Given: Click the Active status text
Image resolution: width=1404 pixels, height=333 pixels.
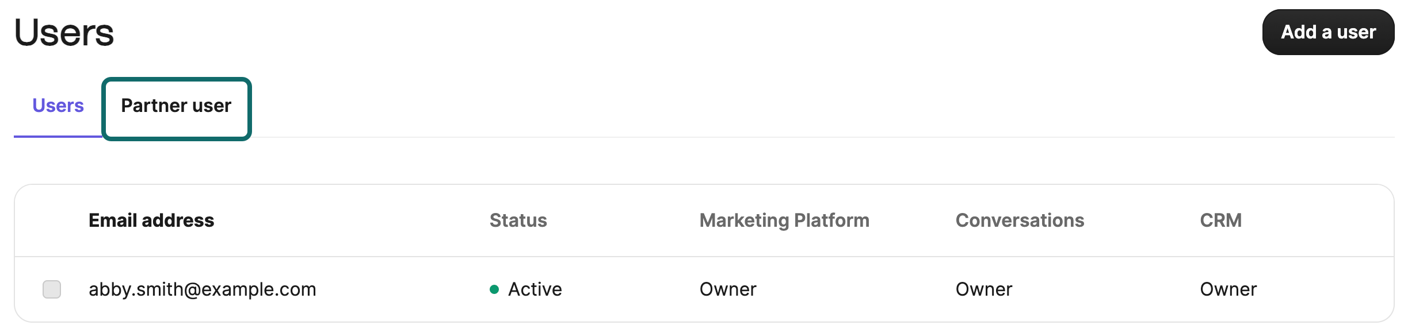Looking at the screenshot, I should tap(535, 289).
